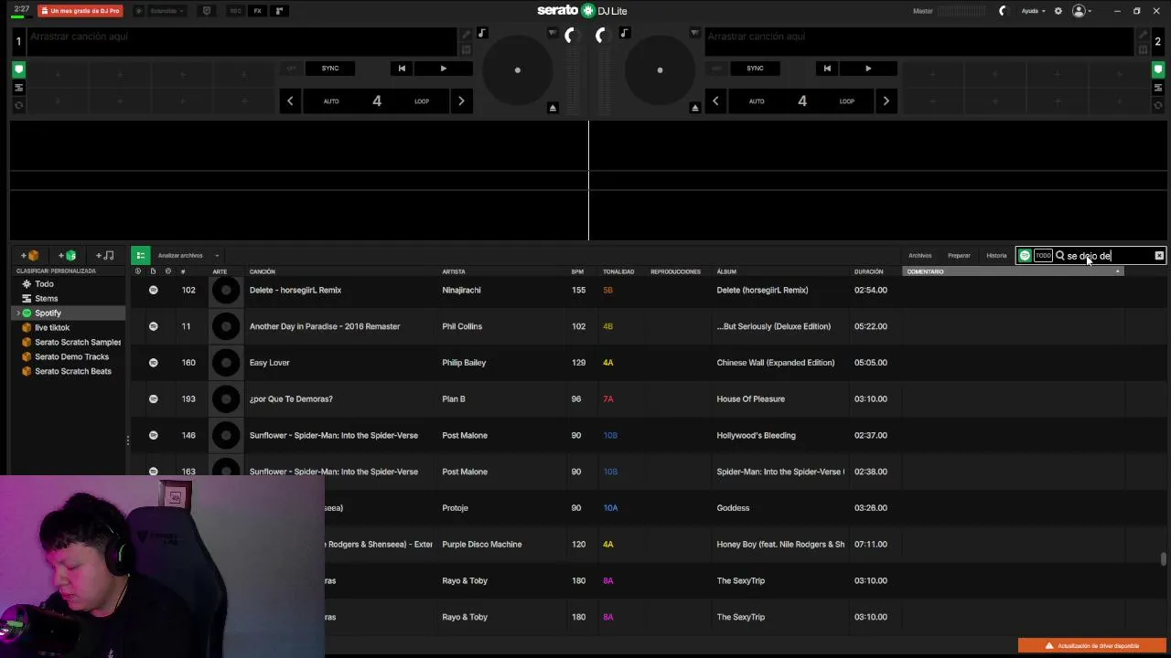Viewport: 1171px width, 658px height.
Task: Switch to the Archivos tab
Action: [919, 256]
